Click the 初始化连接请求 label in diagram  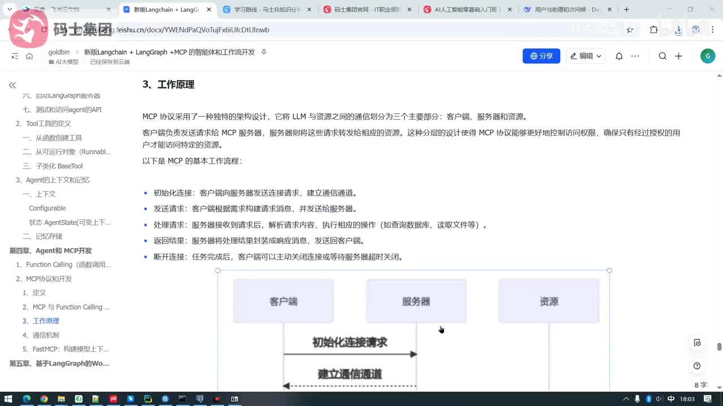(350, 342)
